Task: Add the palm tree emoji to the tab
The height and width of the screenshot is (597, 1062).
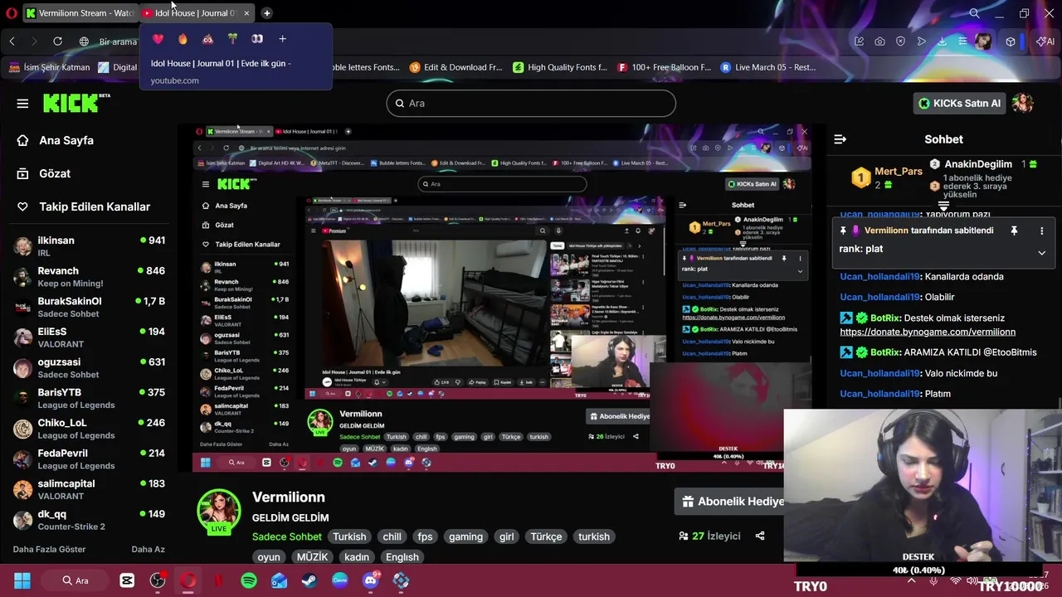Action: [x=232, y=39]
